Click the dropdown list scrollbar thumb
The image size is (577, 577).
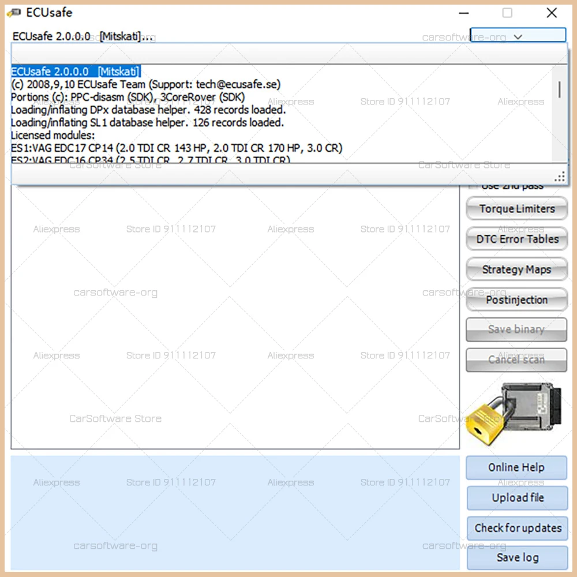point(559,89)
